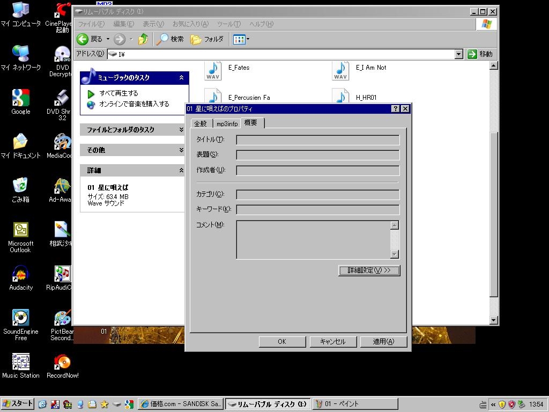Launch Audacity from the desktop
The width and height of the screenshot is (549, 412).
pyautogui.click(x=21, y=278)
